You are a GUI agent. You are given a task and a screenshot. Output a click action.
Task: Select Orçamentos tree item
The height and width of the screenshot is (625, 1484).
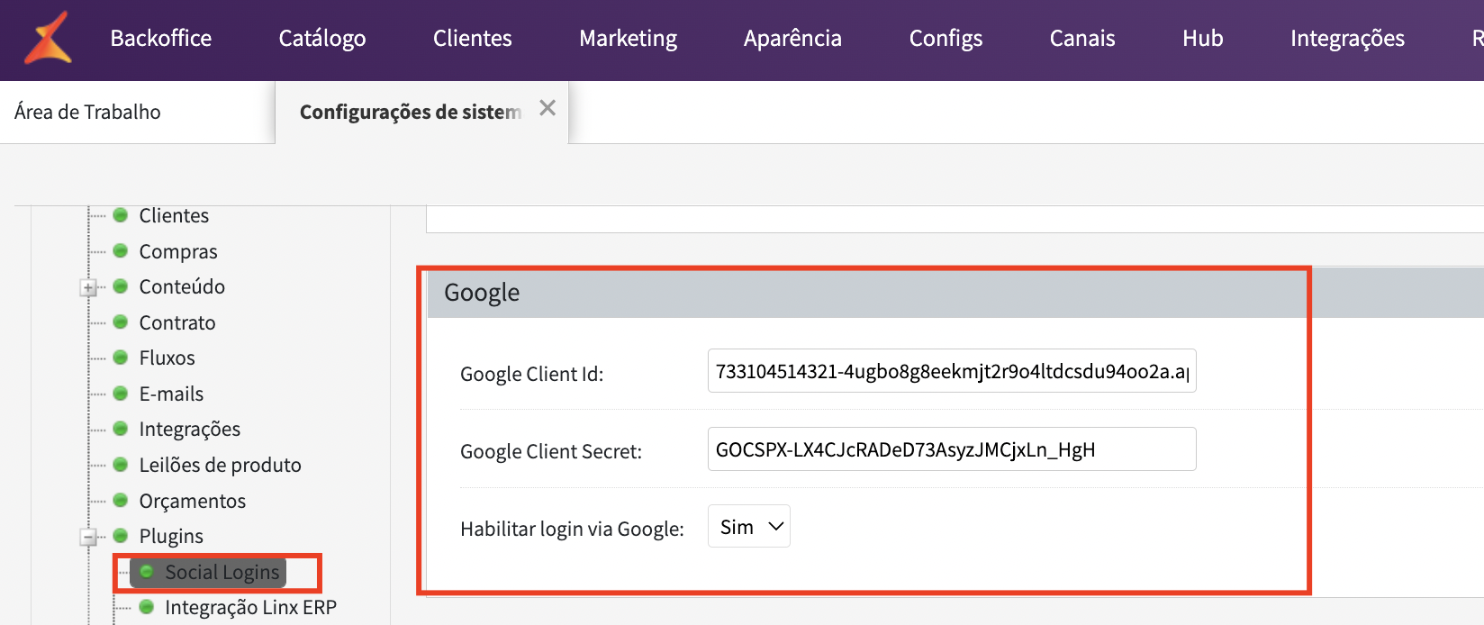click(193, 502)
